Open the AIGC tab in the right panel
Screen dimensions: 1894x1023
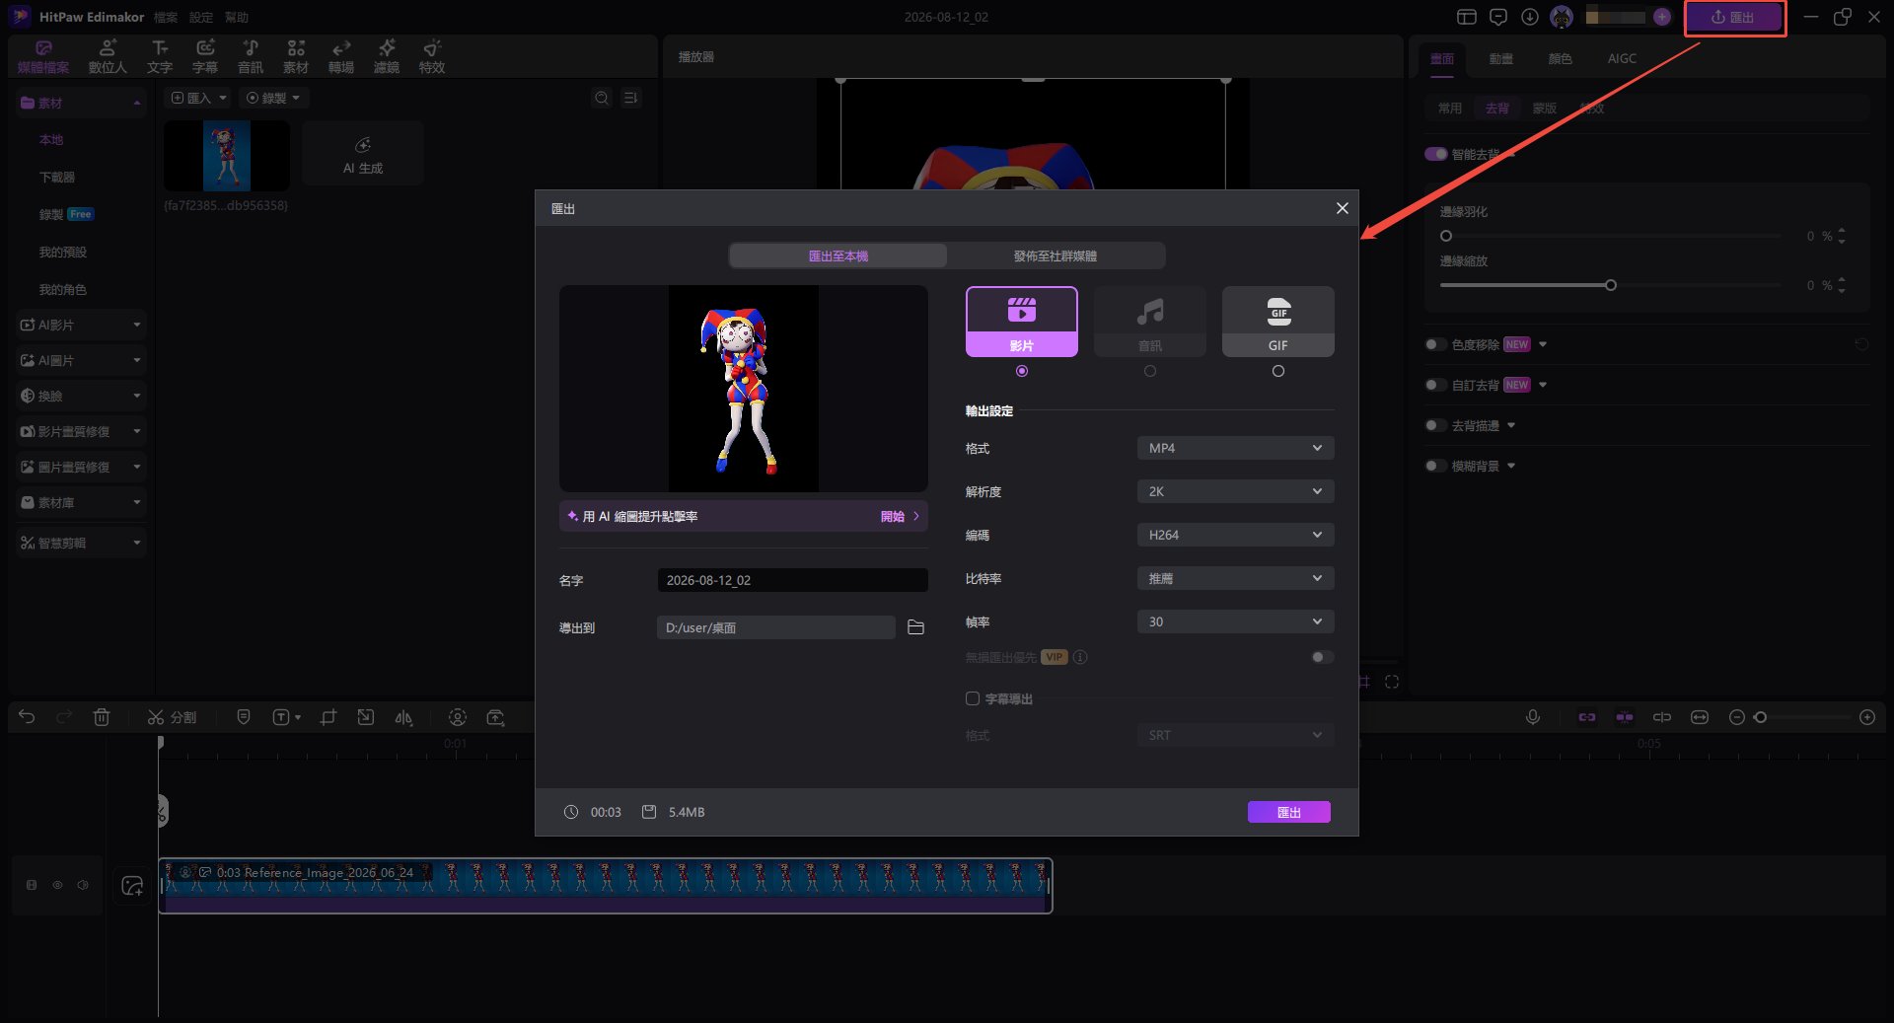pos(1622,59)
